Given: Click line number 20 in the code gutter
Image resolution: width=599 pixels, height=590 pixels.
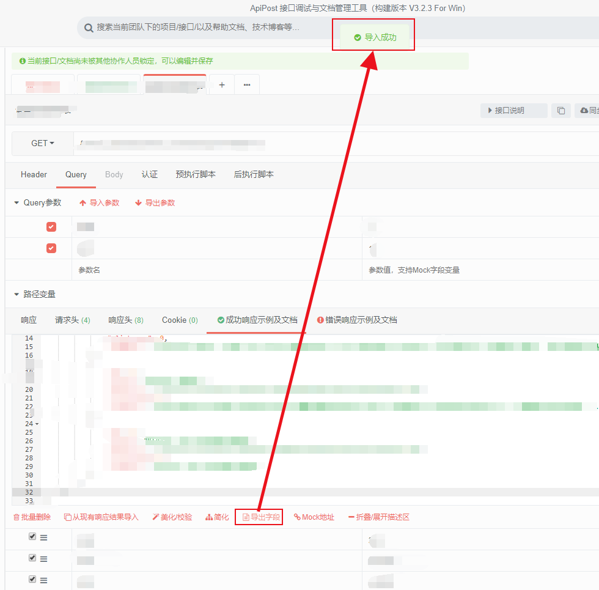Looking at the screenshot, I should click(29, 390).
